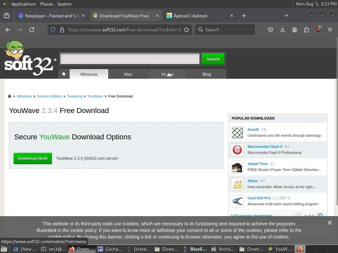Close the Download YouWave Free tab
338x253 pixels.
coord(157,16)
